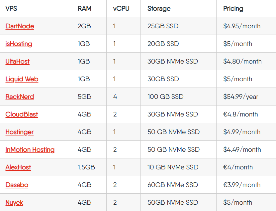Select the $4.99/month price
The height and width of the screenshot is (211, 276).
[242, 132]
